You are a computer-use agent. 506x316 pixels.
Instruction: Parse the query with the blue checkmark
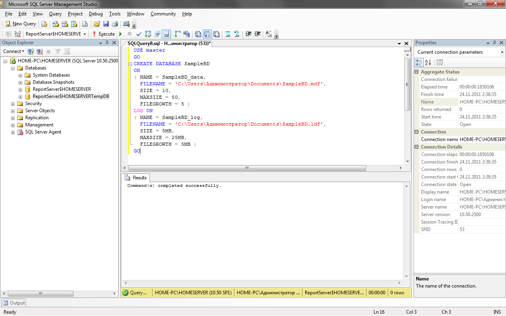click(x=139, y=34)
